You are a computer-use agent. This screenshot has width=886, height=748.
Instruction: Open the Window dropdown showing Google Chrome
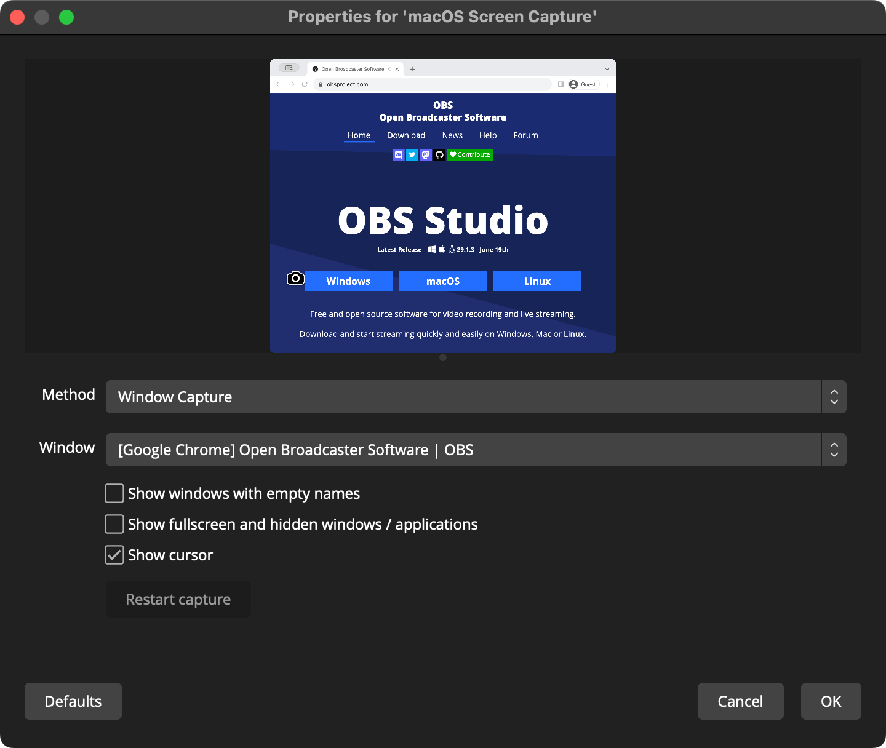[463, 450]
